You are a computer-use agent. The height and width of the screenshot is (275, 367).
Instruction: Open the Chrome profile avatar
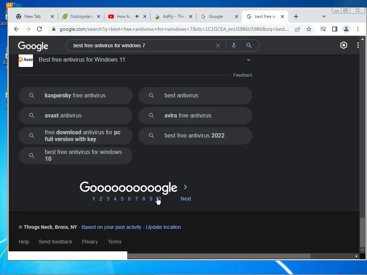(x=346, y=29)
